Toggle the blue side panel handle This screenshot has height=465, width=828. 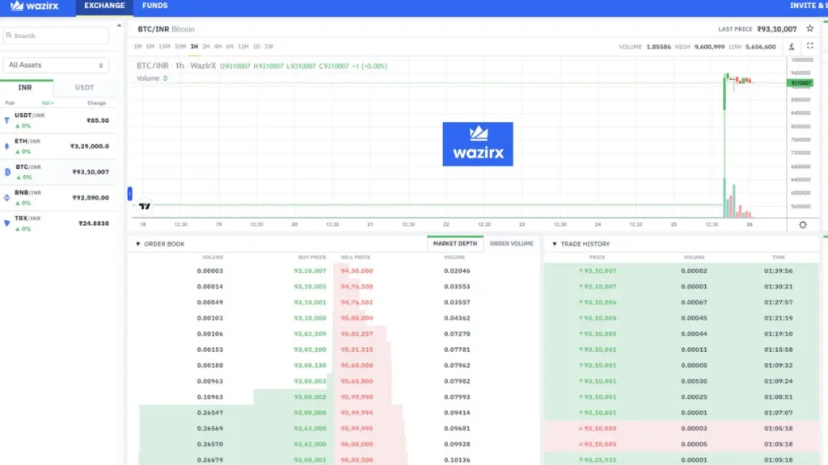click(x=129, y=194)
